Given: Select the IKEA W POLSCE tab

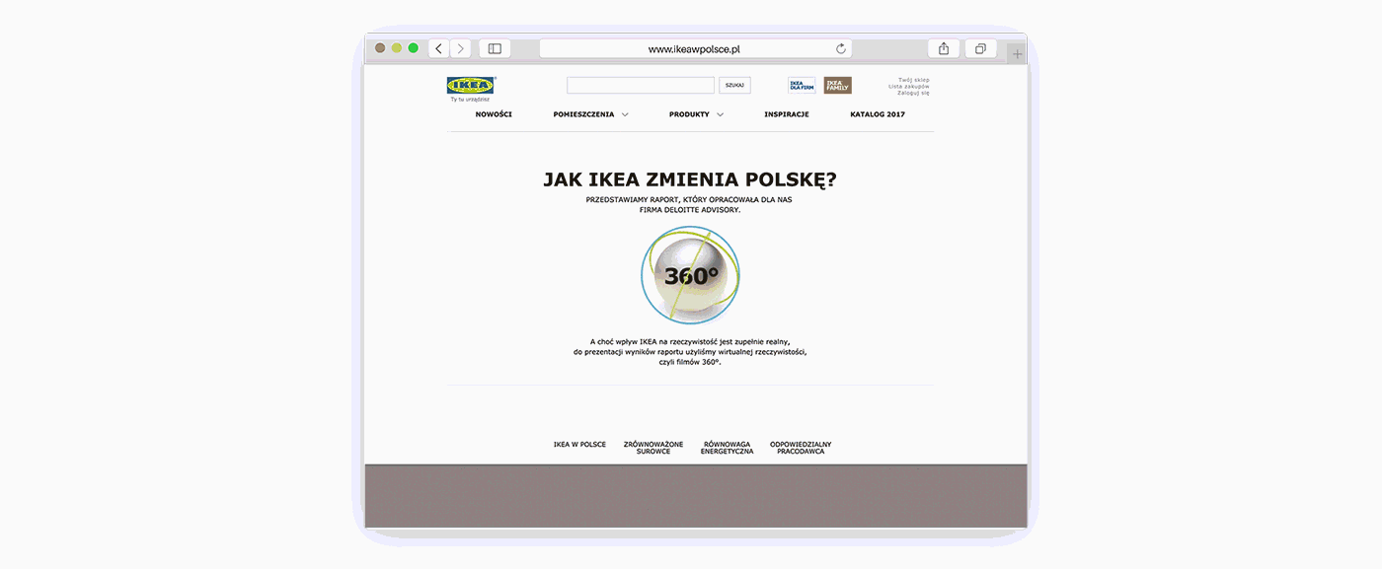Looking at the screenshot, I should point(579,445).
